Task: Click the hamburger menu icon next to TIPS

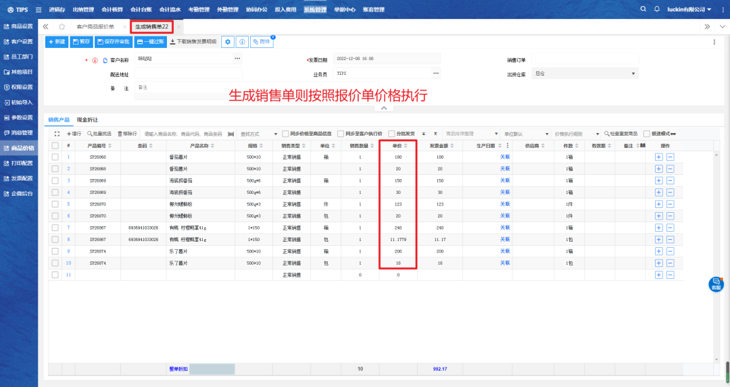Action: pyautogui.click(x=38, y=9)
